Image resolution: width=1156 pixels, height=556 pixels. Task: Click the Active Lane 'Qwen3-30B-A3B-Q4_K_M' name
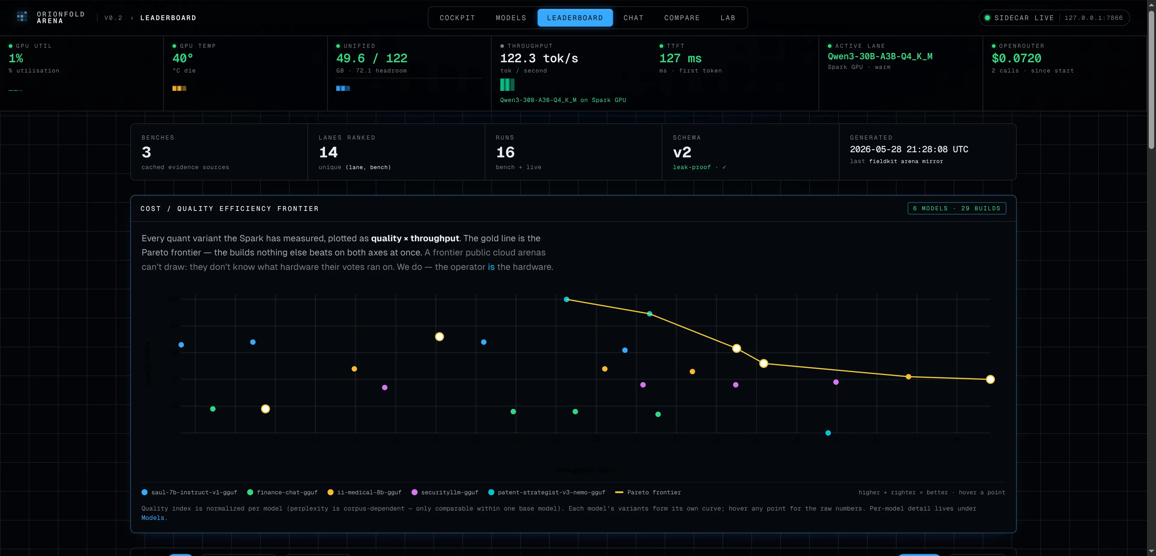click(880, 57)
